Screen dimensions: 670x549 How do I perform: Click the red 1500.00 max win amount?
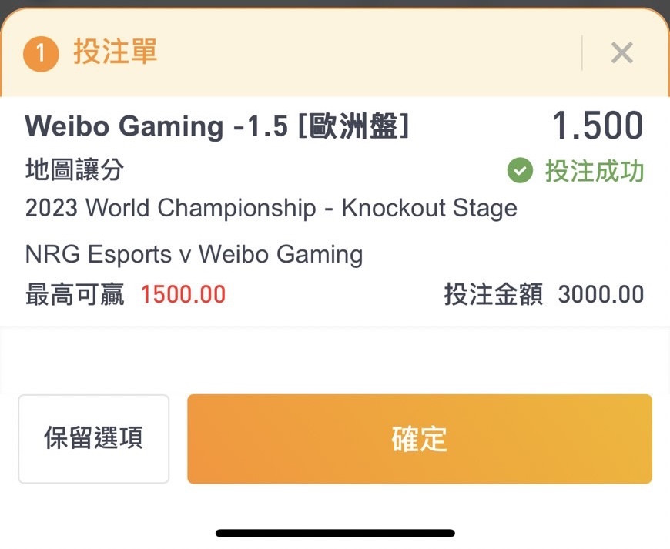click(x=183, y=295)
